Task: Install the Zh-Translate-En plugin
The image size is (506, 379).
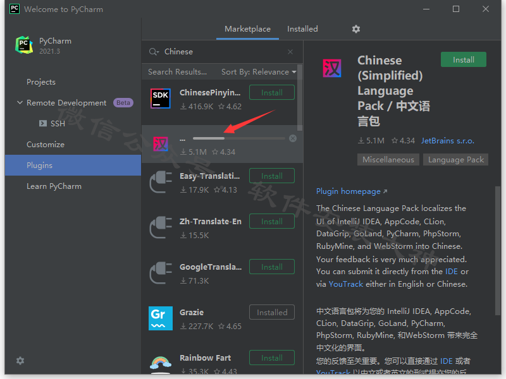Action: coord(272,222)
